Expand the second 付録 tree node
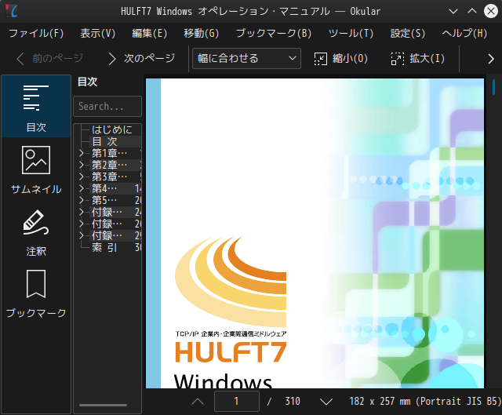This screenshot has width=502, height=415. click(82, 224)
